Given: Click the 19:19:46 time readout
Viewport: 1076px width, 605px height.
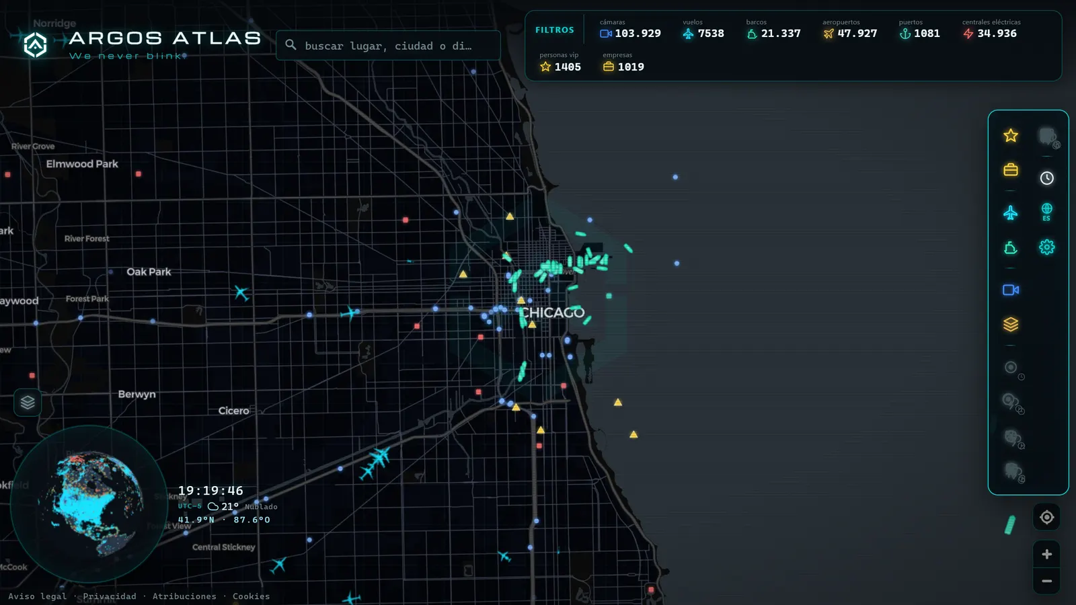Looking at the screenshot, I should pyautogui.click(x=210, y=491).
